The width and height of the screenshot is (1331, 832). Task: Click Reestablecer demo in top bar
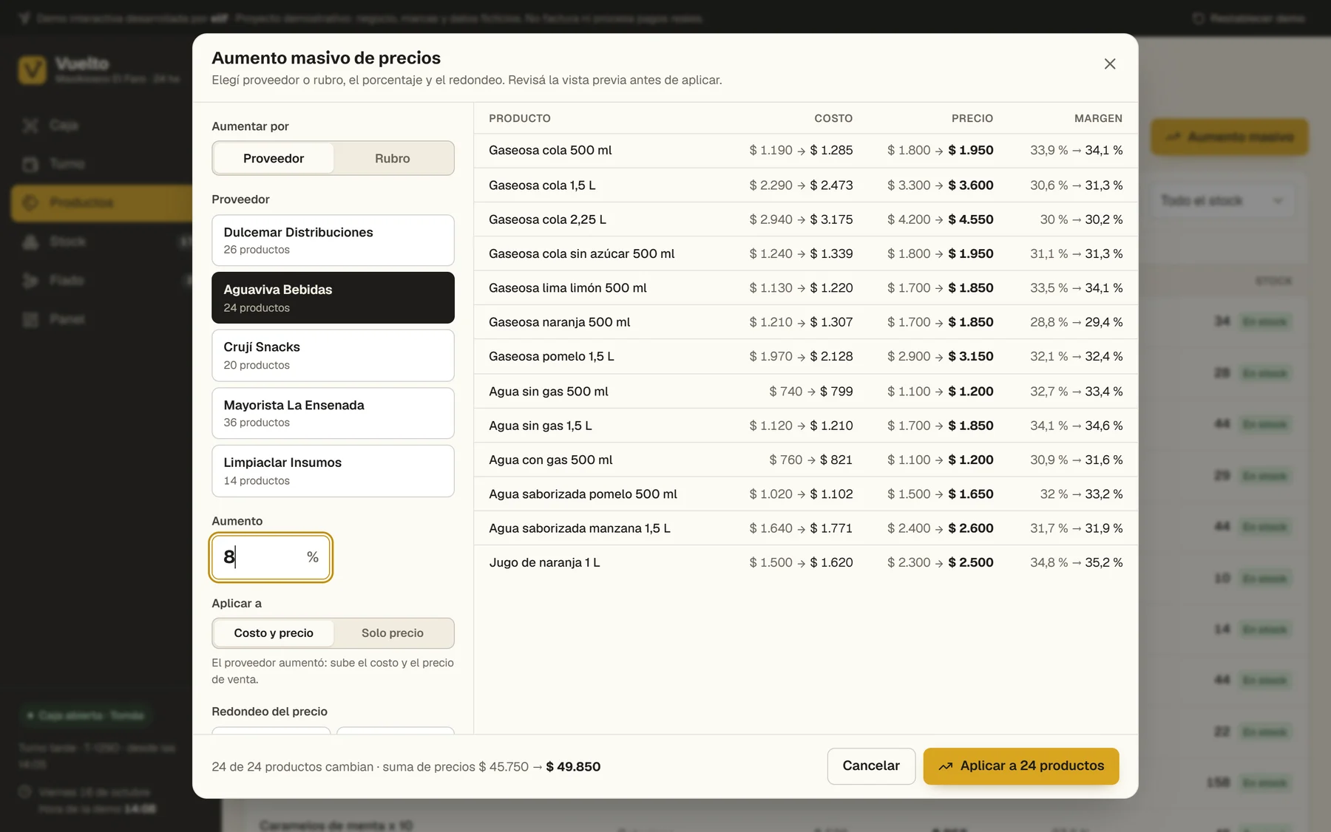click(1248, 18)
